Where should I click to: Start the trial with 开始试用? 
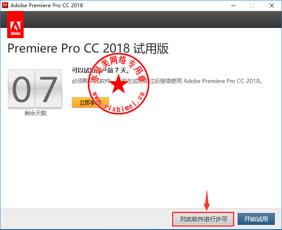tap(256, 219)
